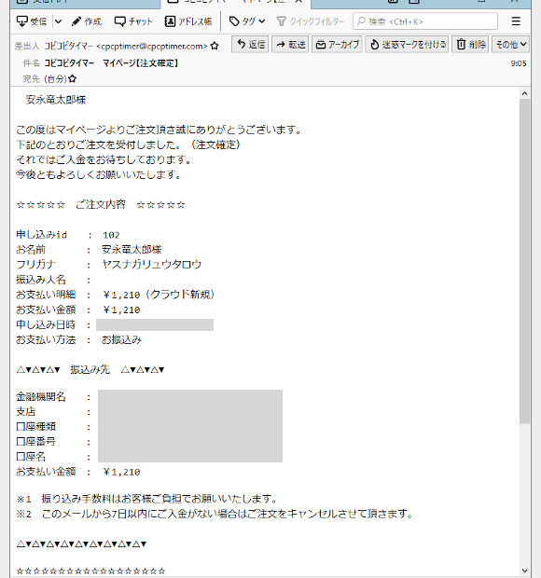Screen dimensions: 541x578
Task: Select the コピコピタイマー message tab
Action: click(236, 2)
